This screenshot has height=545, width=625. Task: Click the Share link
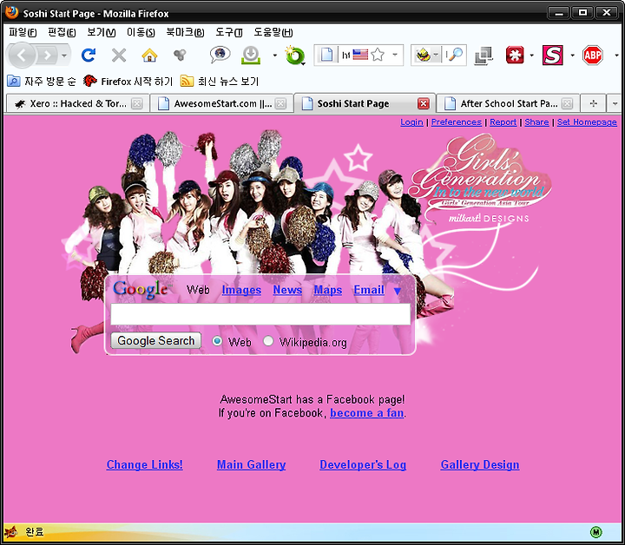click(536, 122)
